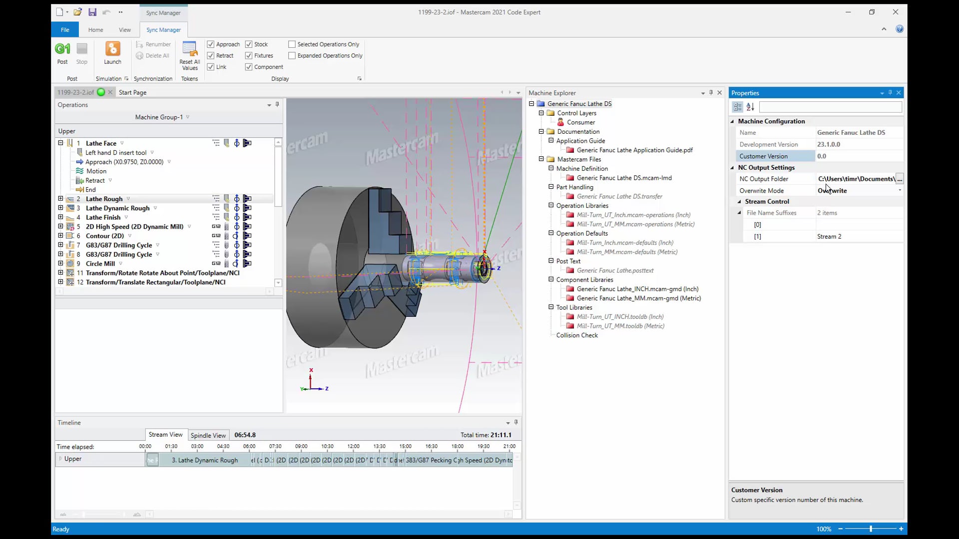Toggle the Approach checkbox on
This screenshot has height=539, width=959.
[211, 44]
